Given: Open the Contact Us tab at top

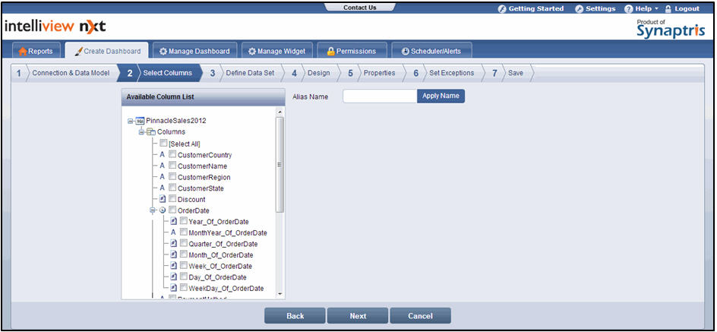Looking at the screenshot, I should [360, 8].
